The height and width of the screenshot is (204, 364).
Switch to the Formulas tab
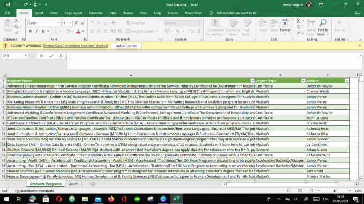click(96, 13)
